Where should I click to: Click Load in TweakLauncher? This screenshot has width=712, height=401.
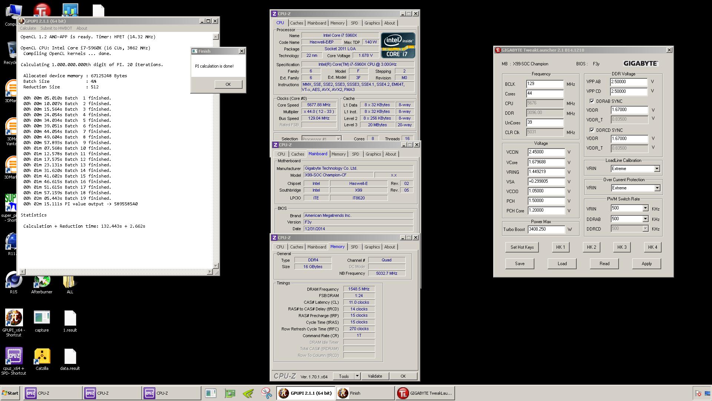[x=562, y=264]
